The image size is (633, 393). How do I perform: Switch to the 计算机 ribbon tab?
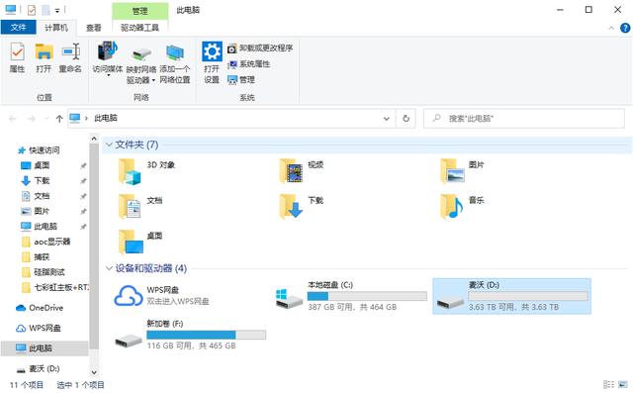pyautogui.click(x=55, y=27)
